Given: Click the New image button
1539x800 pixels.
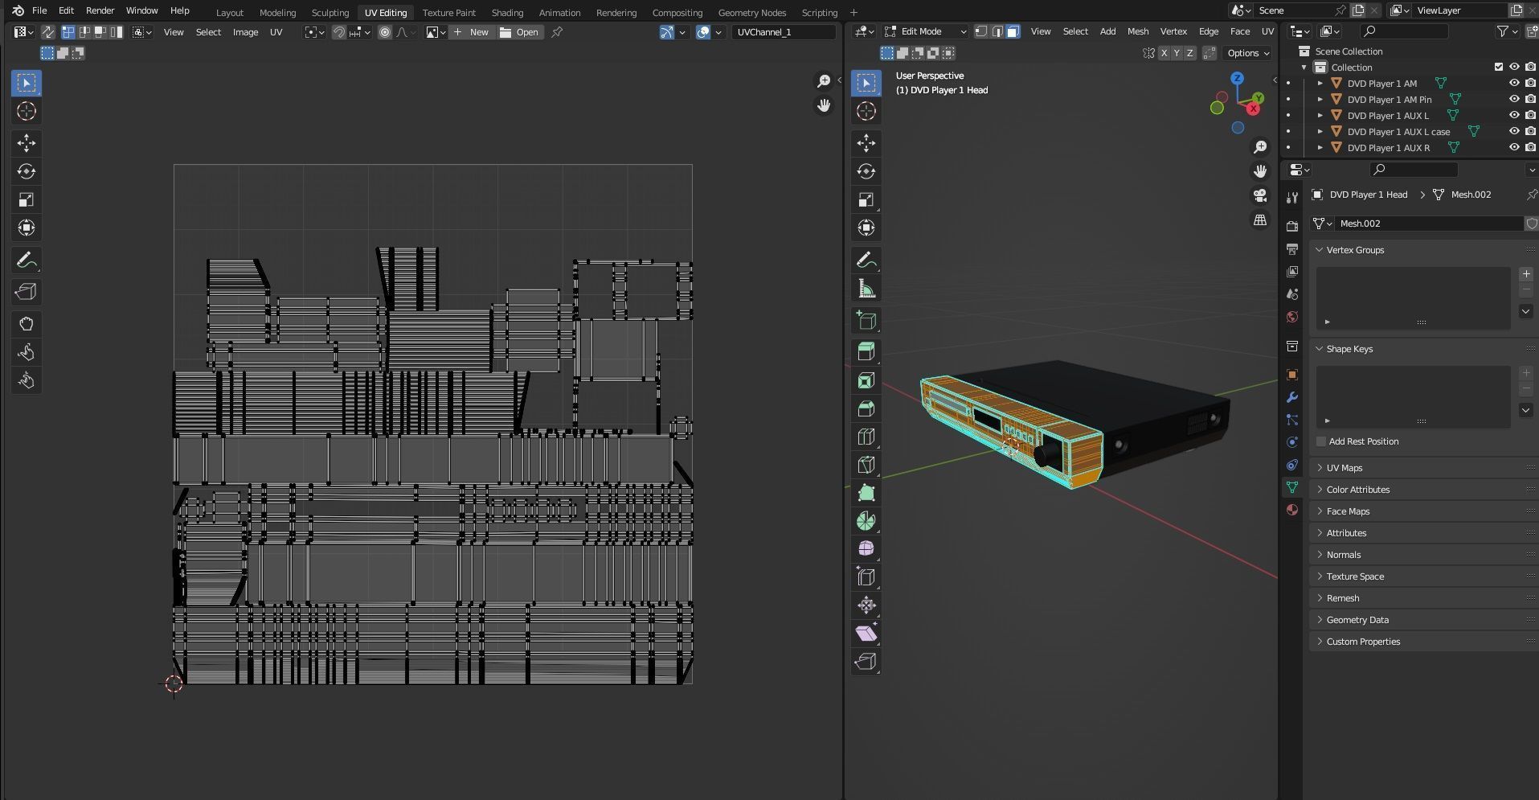Looking at the screenshot, I should coord(471,32).
